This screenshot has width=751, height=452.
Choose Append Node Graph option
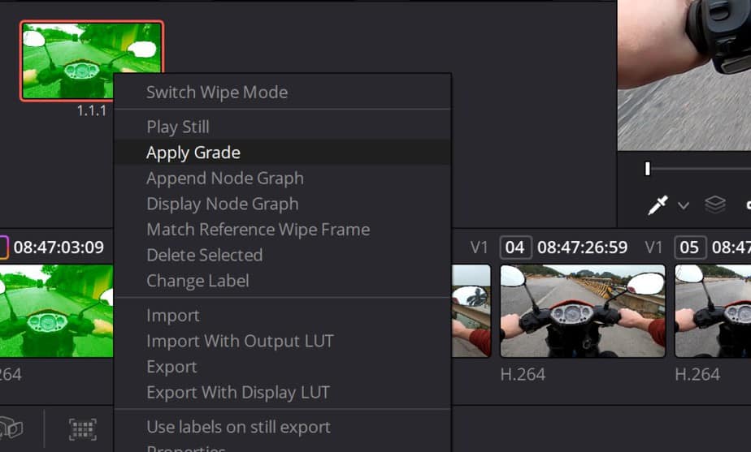(x=283, y=179)
